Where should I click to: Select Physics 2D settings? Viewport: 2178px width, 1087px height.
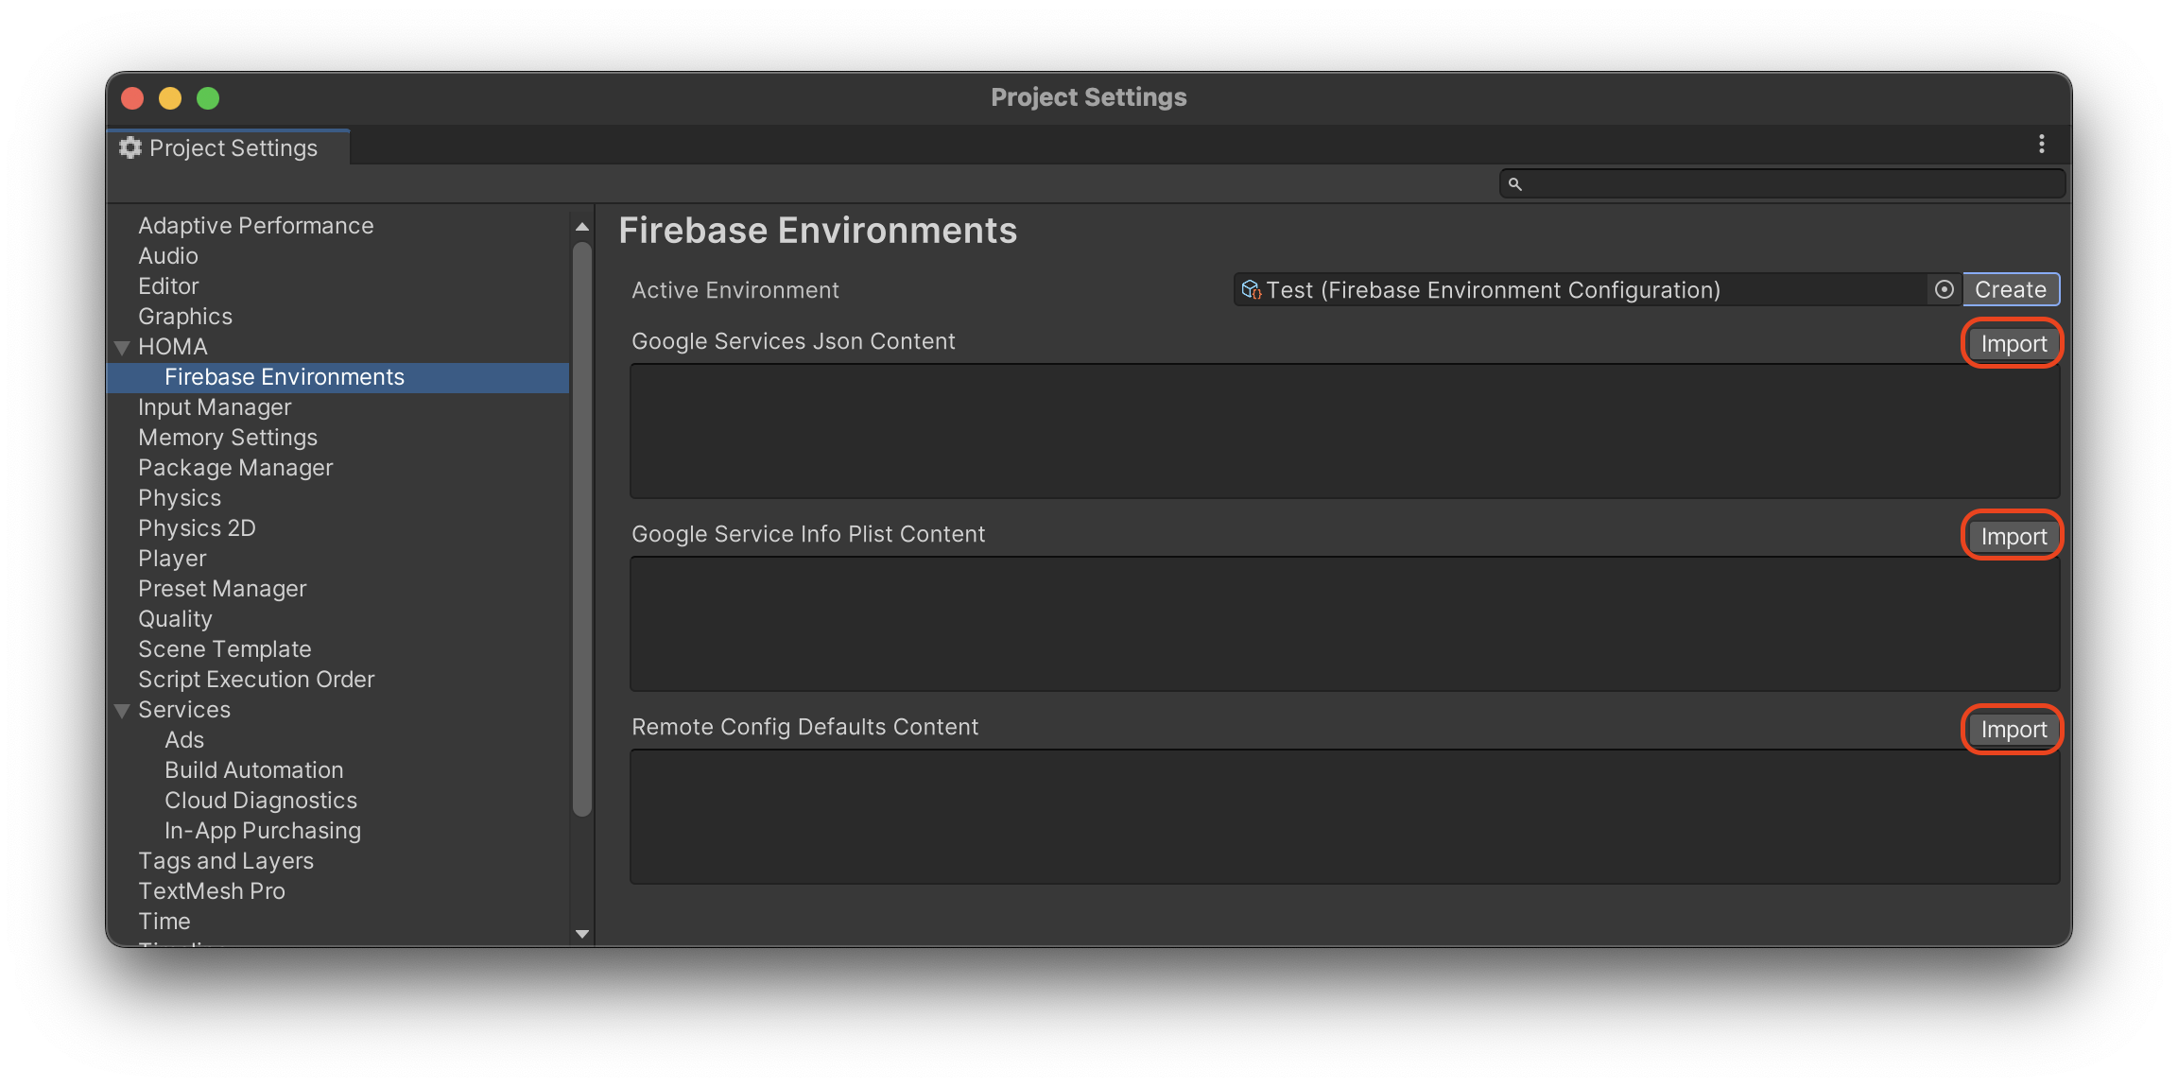(197, 527)
